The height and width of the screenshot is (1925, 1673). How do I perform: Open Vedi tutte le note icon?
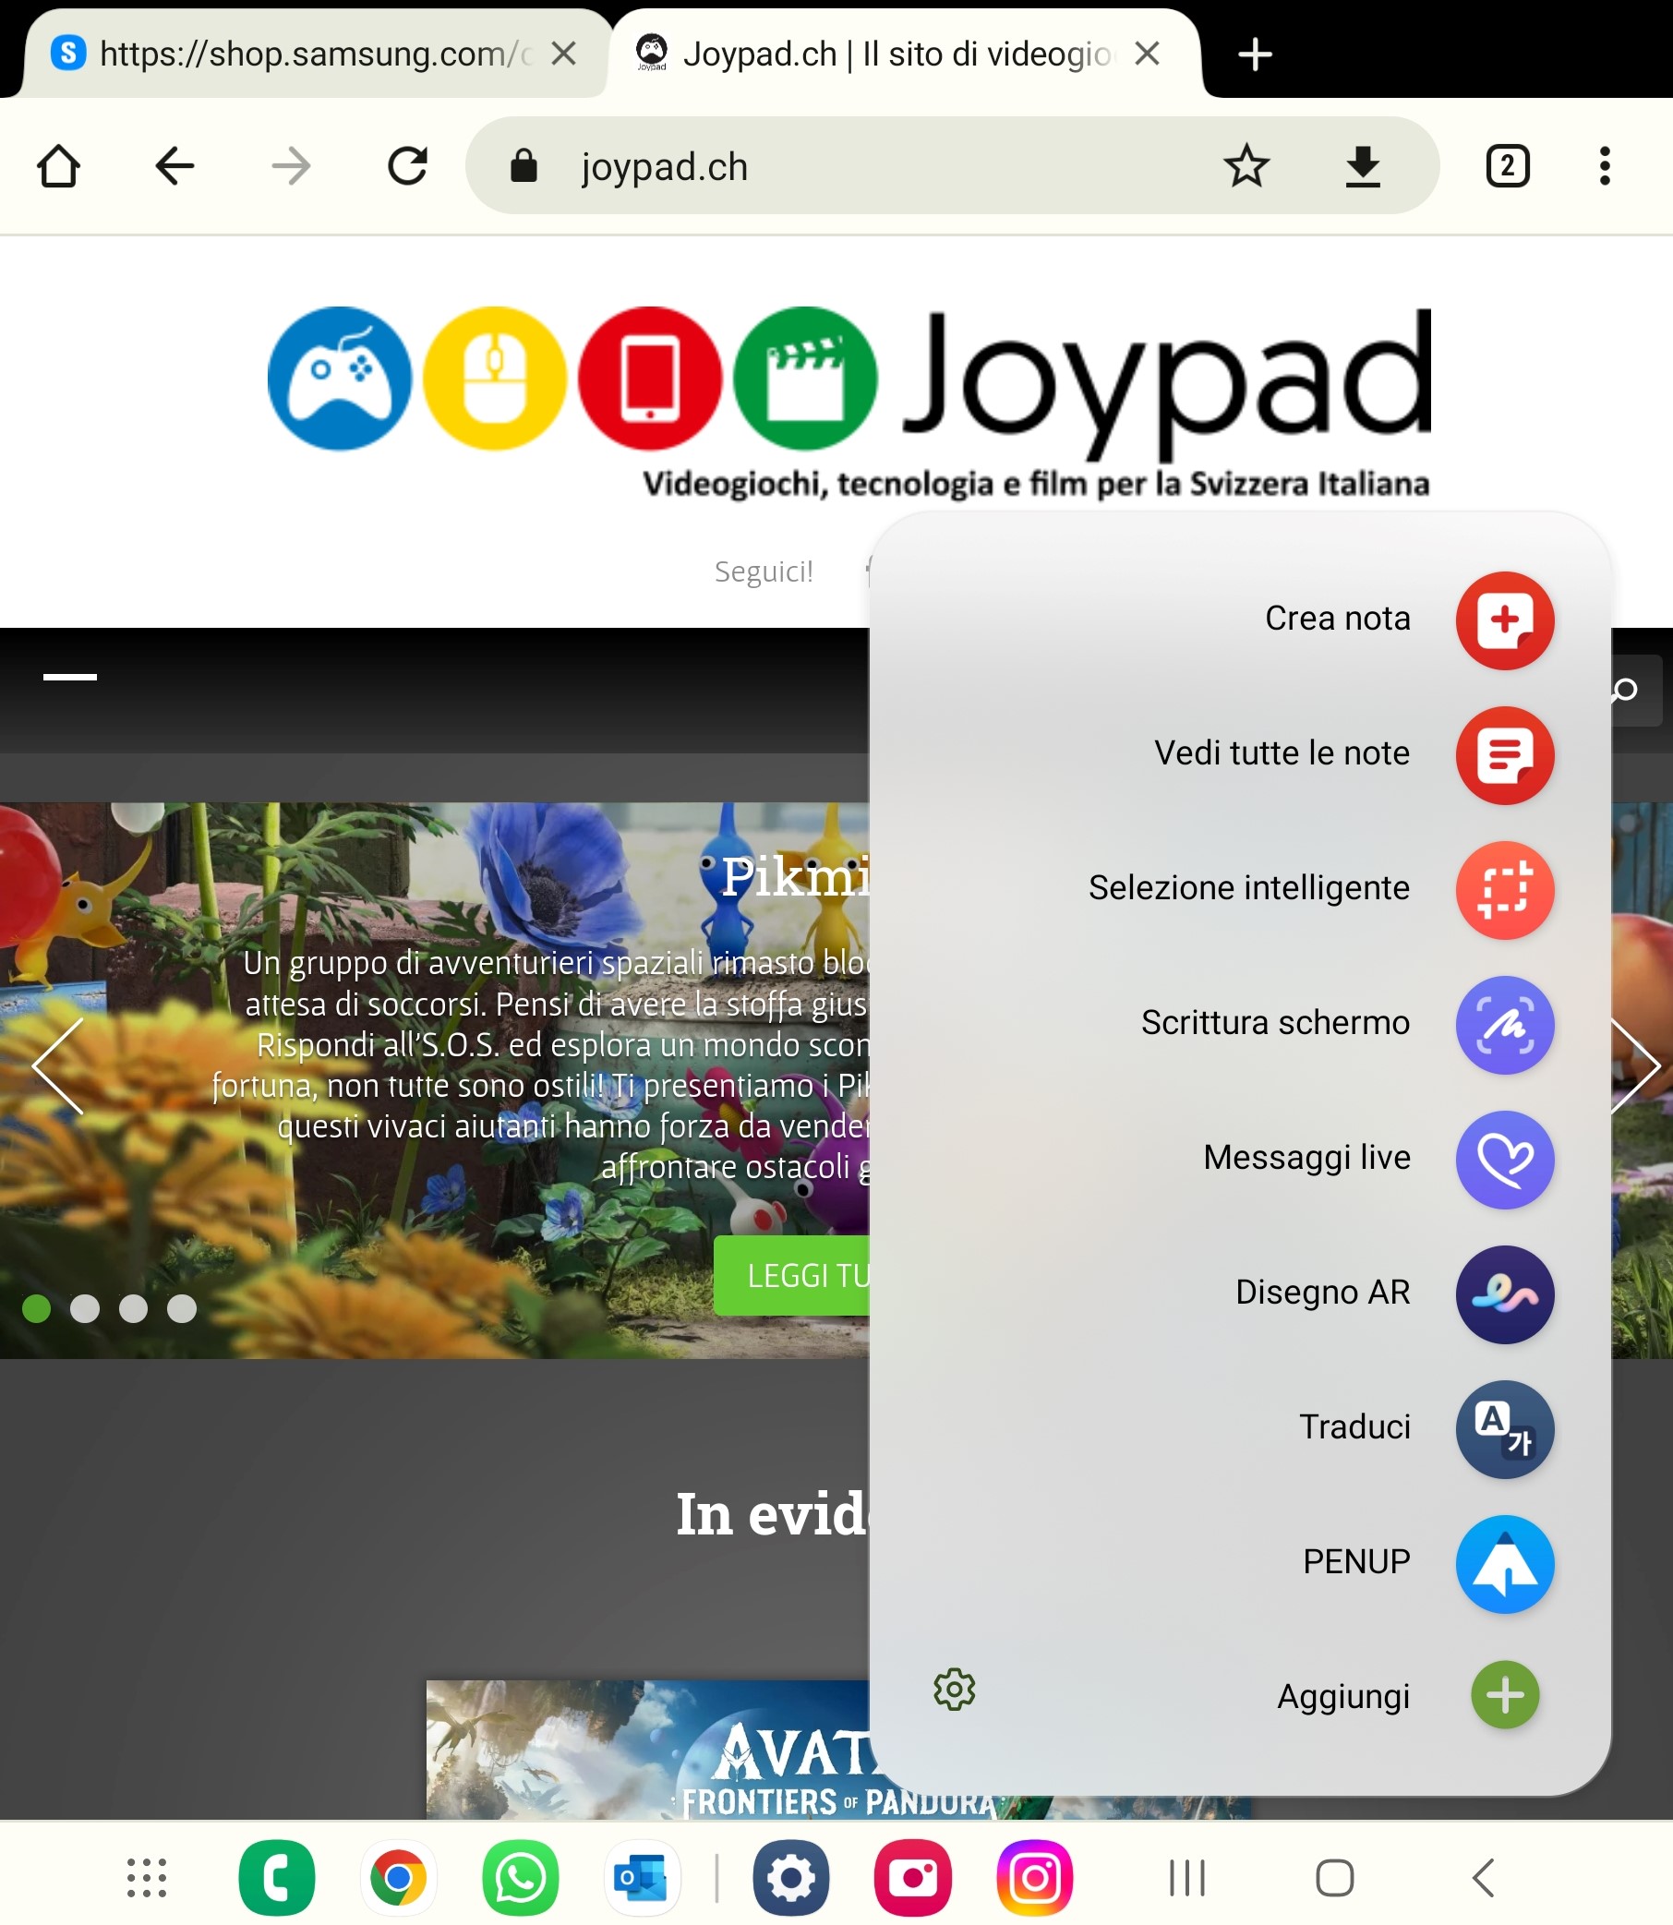pyautogui.click(x=1504, y=754)
